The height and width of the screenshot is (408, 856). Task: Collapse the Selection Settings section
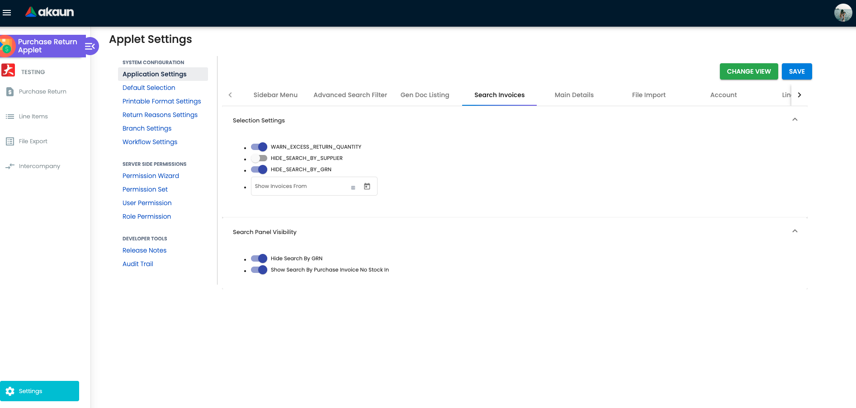tap(795, 120)
